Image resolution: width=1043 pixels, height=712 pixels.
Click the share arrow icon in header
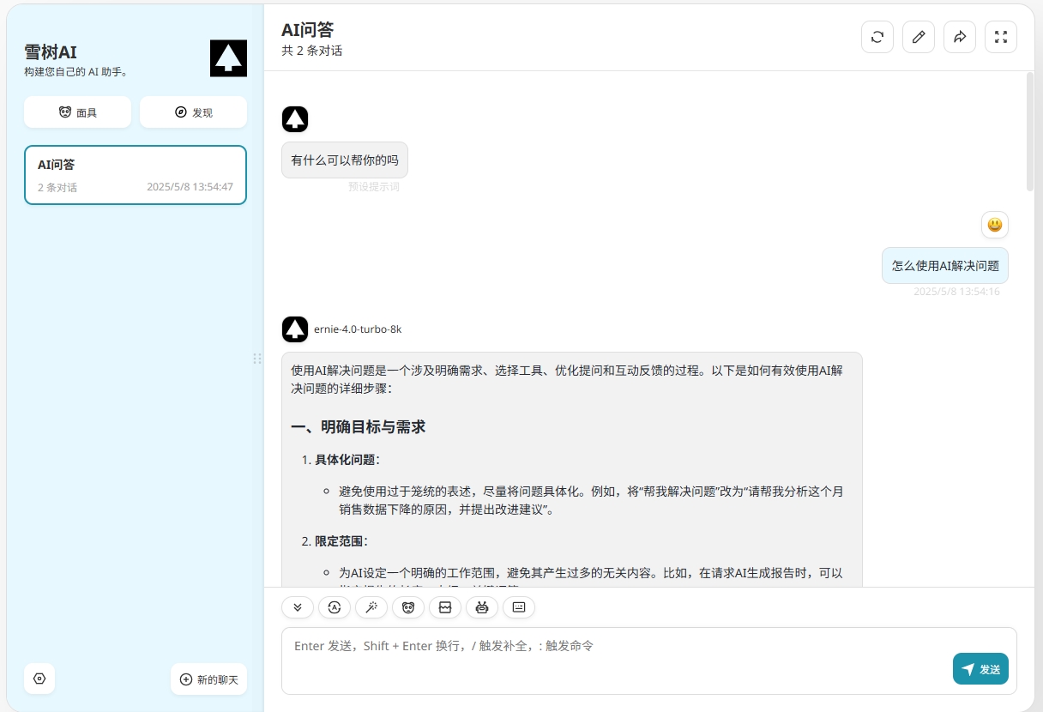[x=960, y=37]
